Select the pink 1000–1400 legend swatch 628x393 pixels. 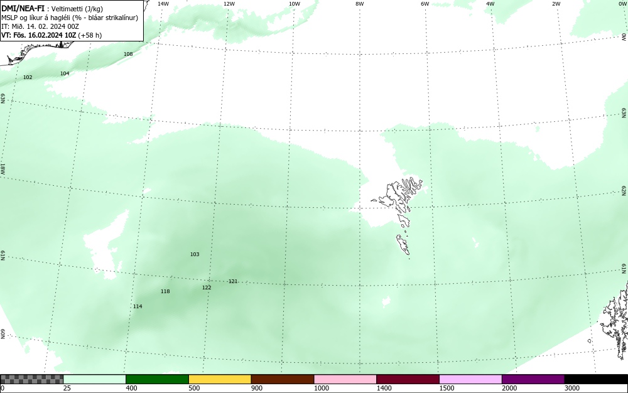345,379
